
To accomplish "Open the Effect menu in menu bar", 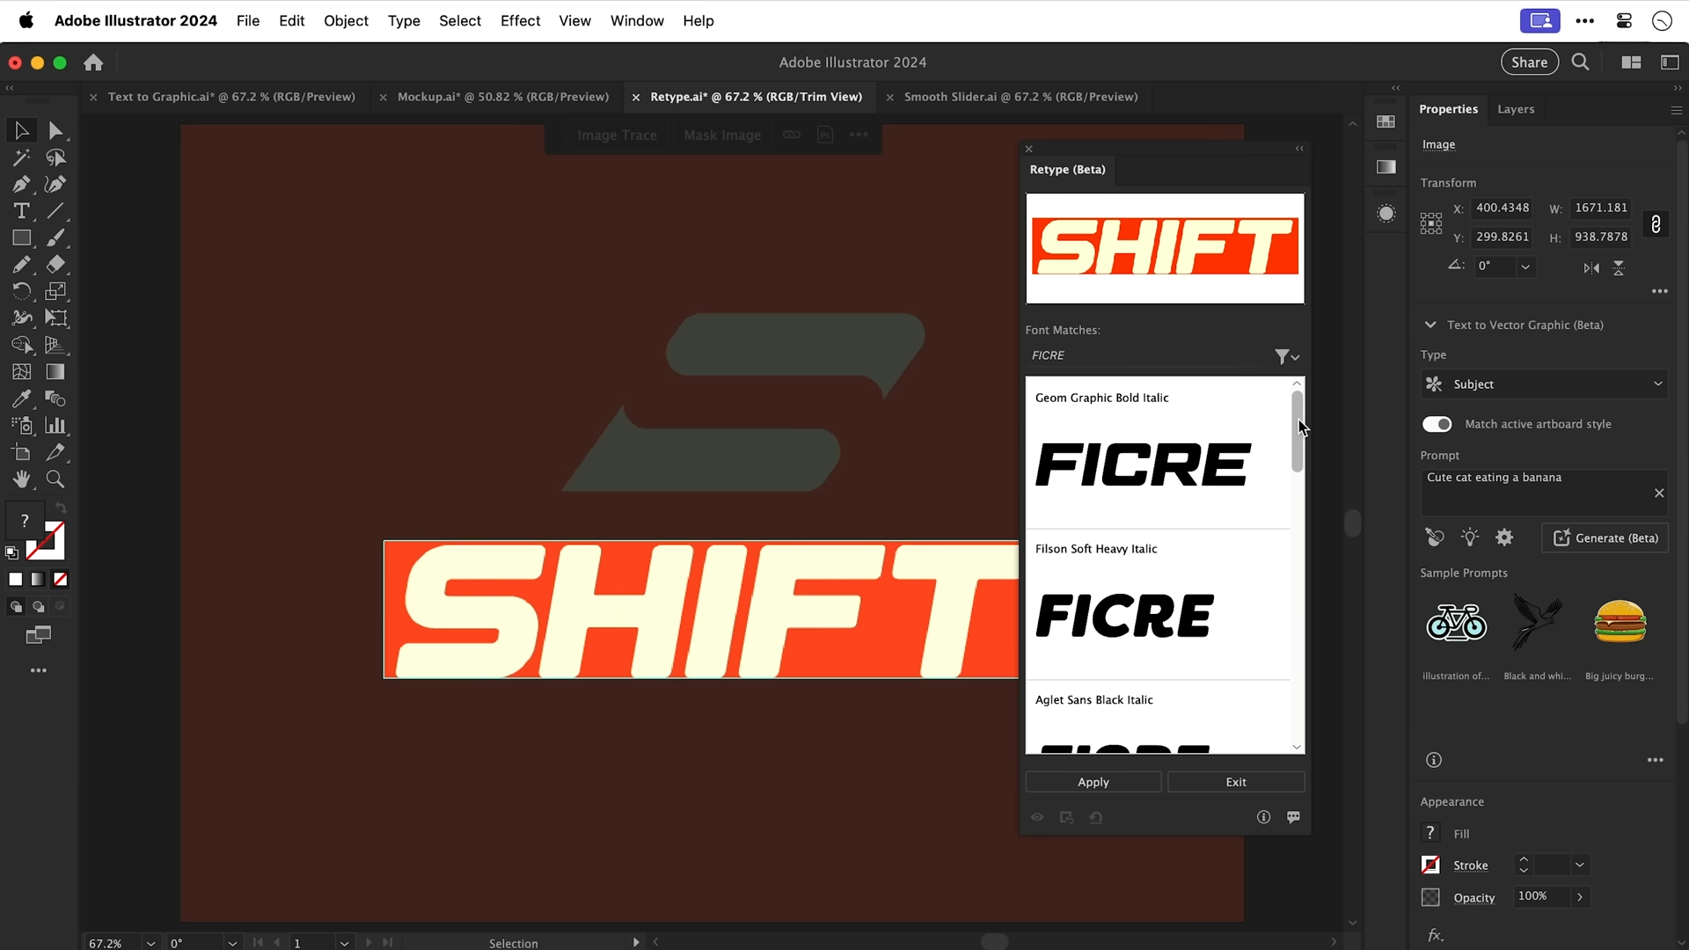I will point(520,19).
